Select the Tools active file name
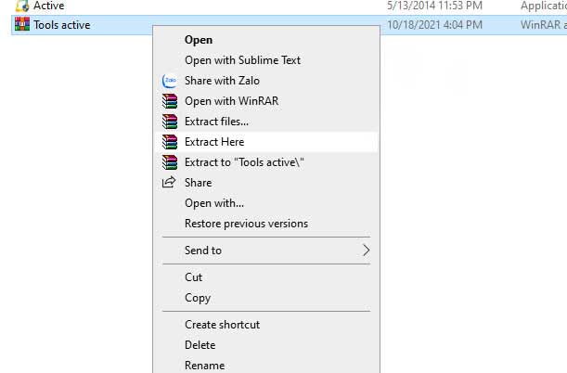 [62, 25]
